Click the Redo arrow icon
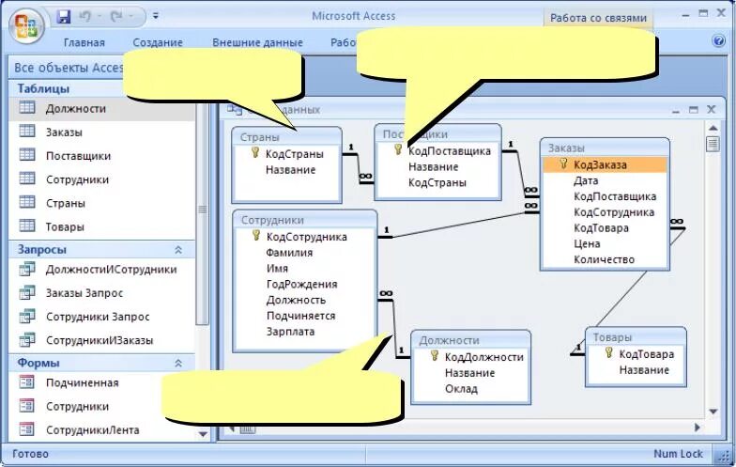This screenshot has height=467, width=736. click(x=116, y=17)
